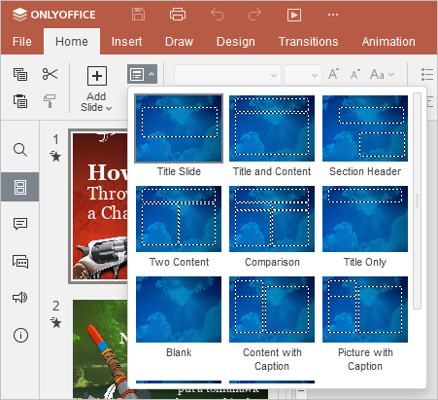Click the Bullets list icon
438x400 pixels.
[426, 74]
